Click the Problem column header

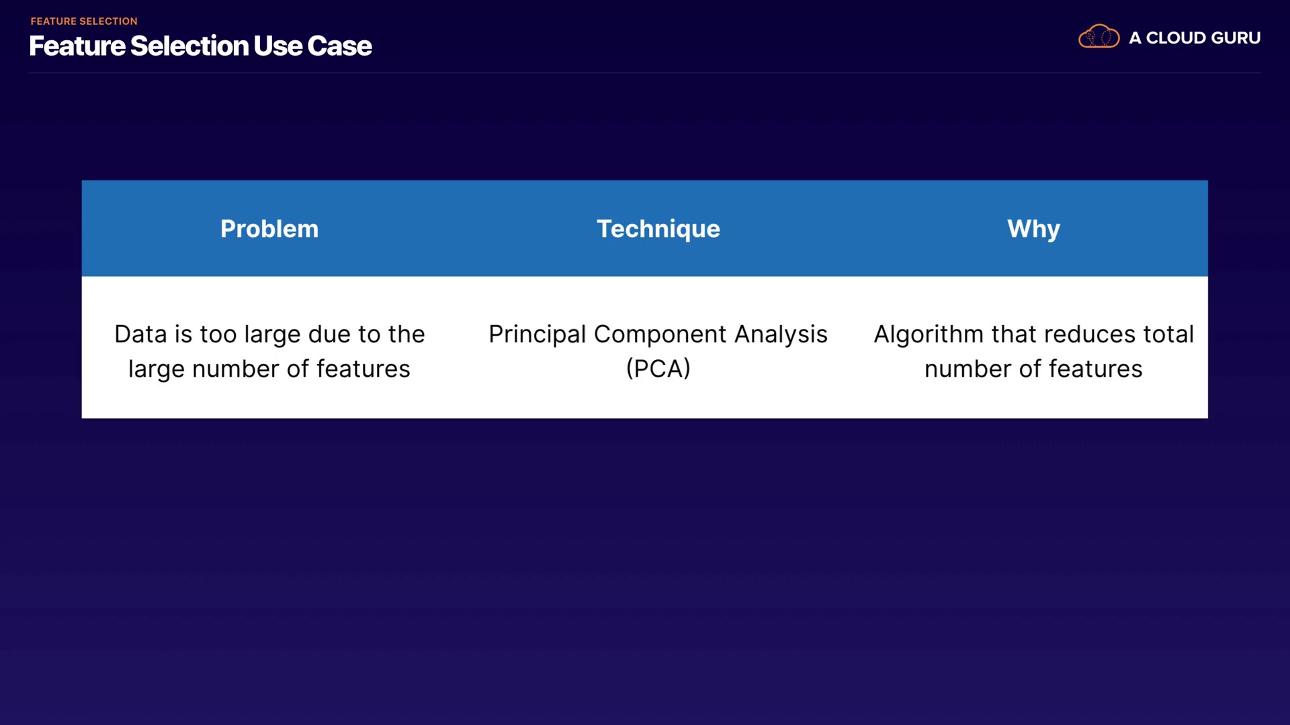(269, 229)
